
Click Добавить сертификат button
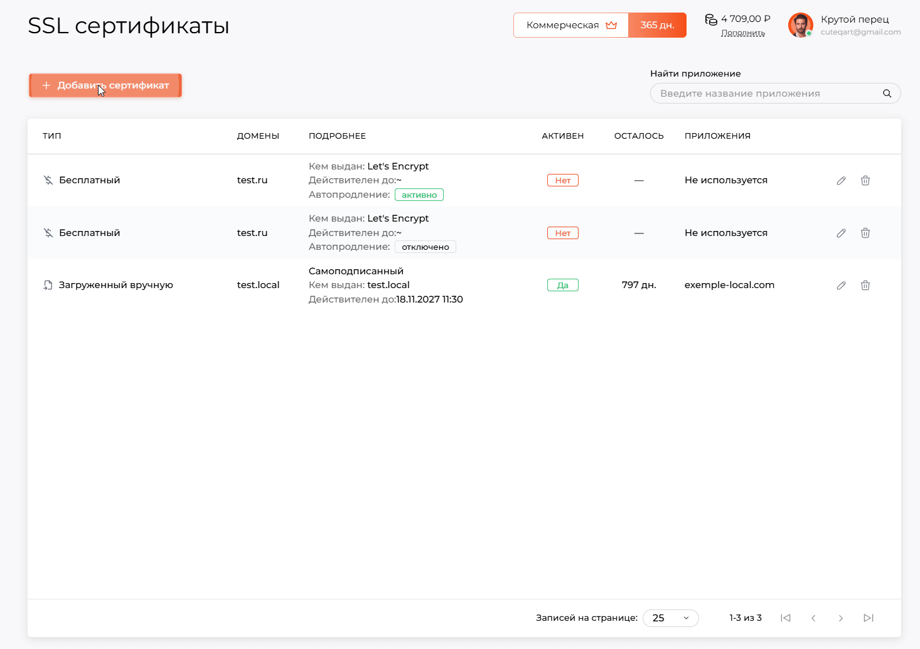[105, 85]
